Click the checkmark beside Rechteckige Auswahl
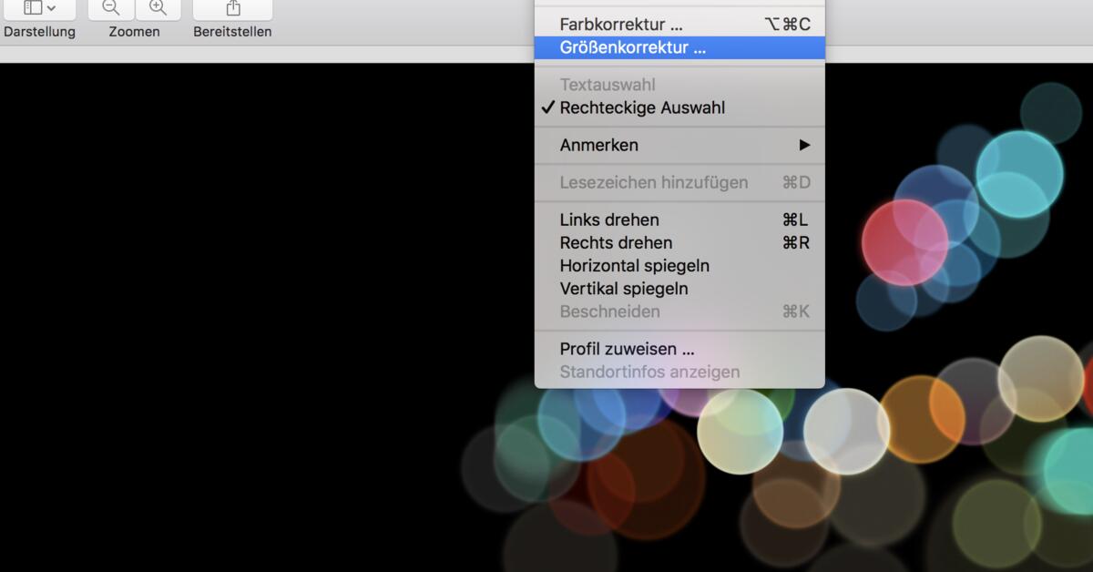 [548, 107]
